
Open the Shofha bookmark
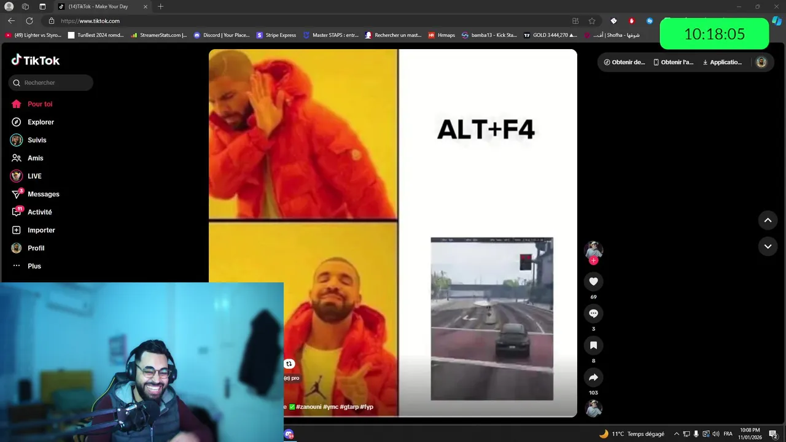(612, 35)
